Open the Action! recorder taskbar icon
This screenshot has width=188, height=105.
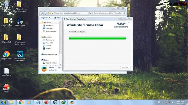click(x=46, y=102)
